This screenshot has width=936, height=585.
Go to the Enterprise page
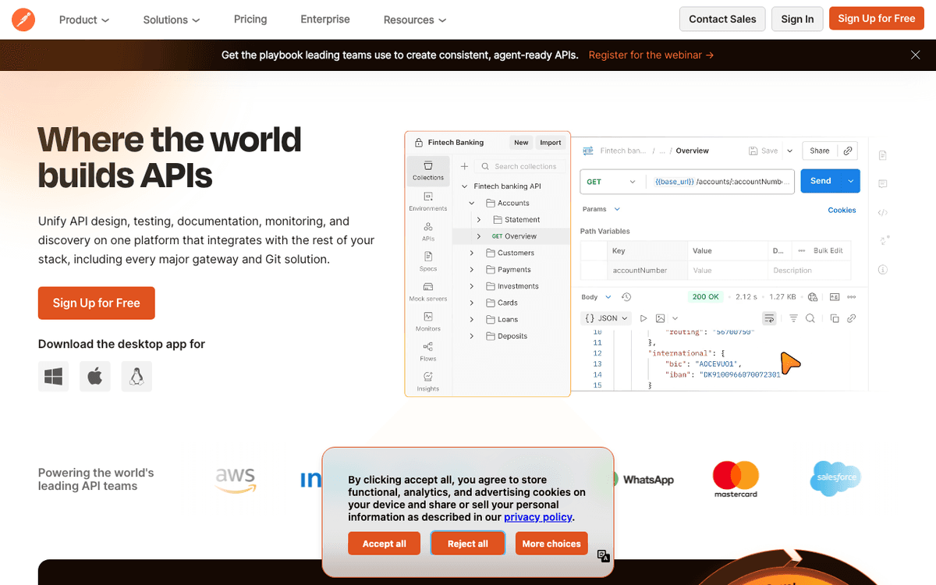pos(325,19)
